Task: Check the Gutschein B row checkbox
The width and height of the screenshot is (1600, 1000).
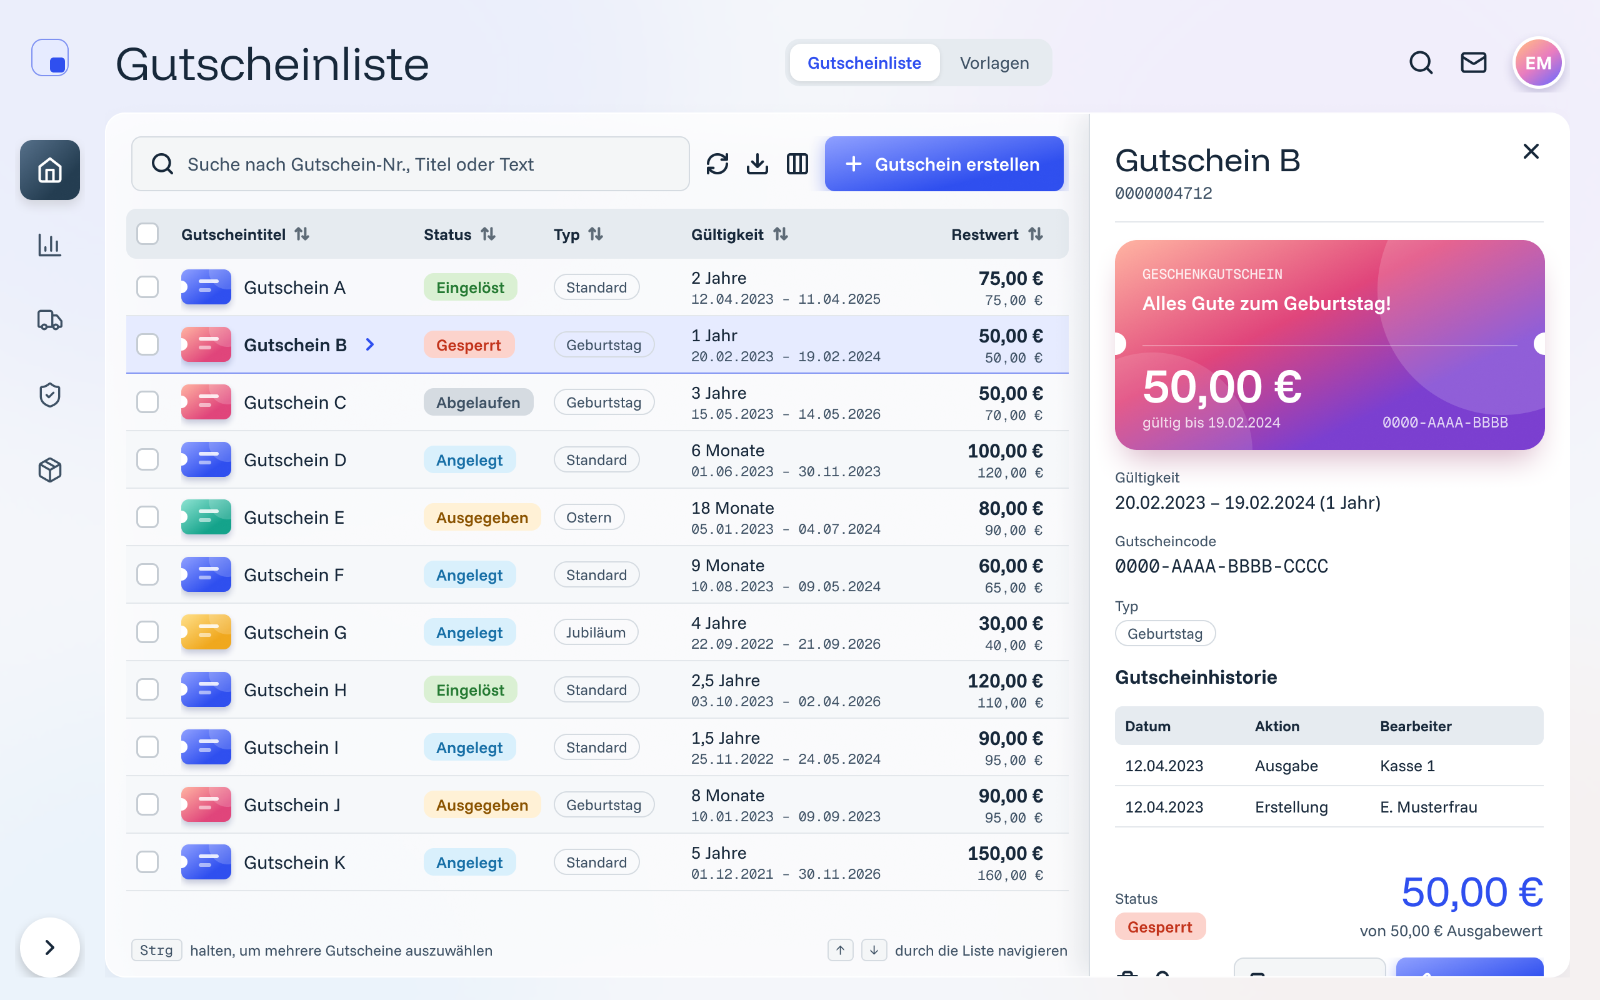Action: (x=147, y=344)
